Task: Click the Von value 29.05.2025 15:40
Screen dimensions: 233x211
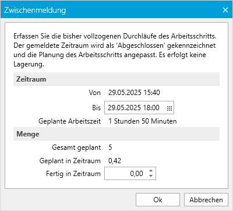Action: (134, 93)
